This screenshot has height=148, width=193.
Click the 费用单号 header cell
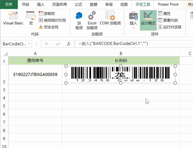35,61
